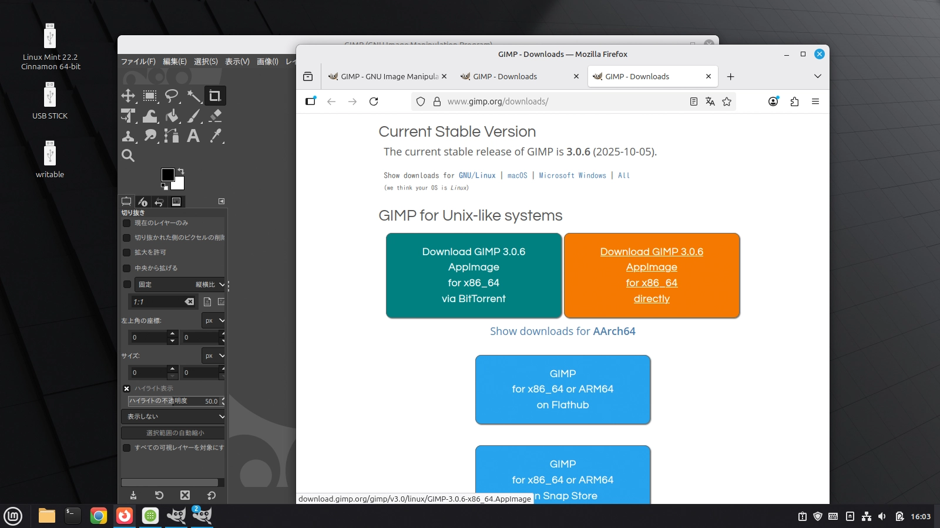Select the Paintbrush tool
940x528 pixels.
tap(193, 116)
